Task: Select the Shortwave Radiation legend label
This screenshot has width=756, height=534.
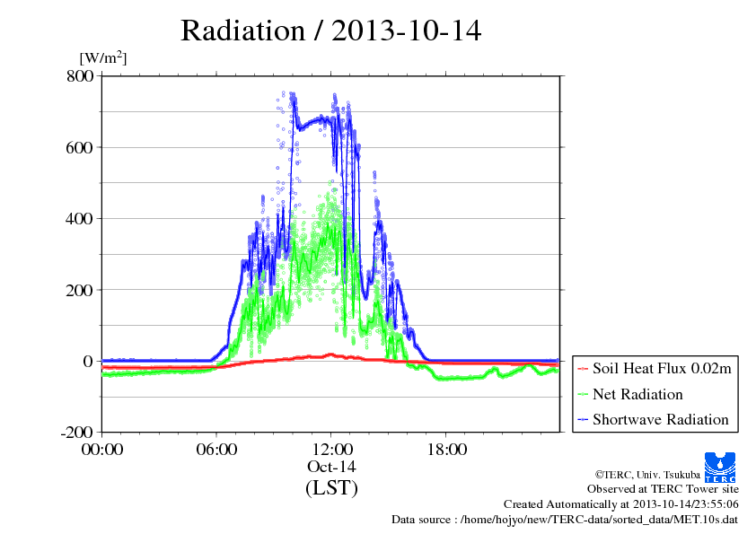Action: click(x=660, y=419)
